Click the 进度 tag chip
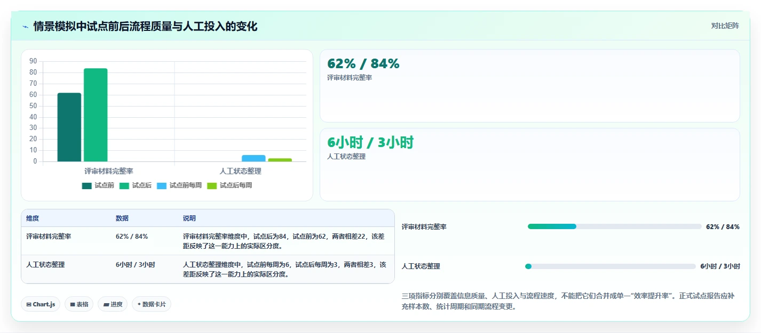 [113, 304]
